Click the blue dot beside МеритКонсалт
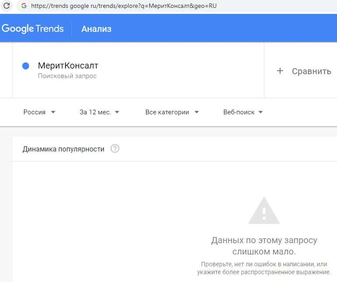Viewport: 337px width, 282px height. click(25, 66)
